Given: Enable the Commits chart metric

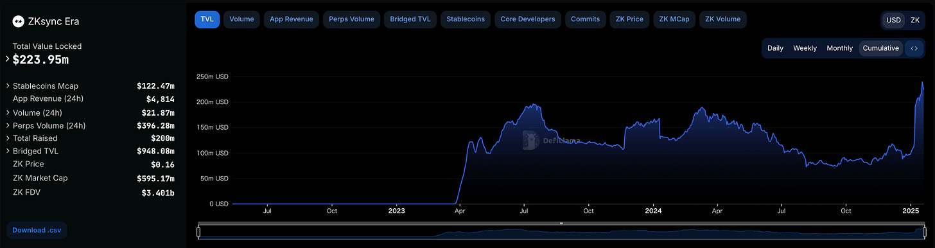Looking at the screenshot, I should [586, 19].
